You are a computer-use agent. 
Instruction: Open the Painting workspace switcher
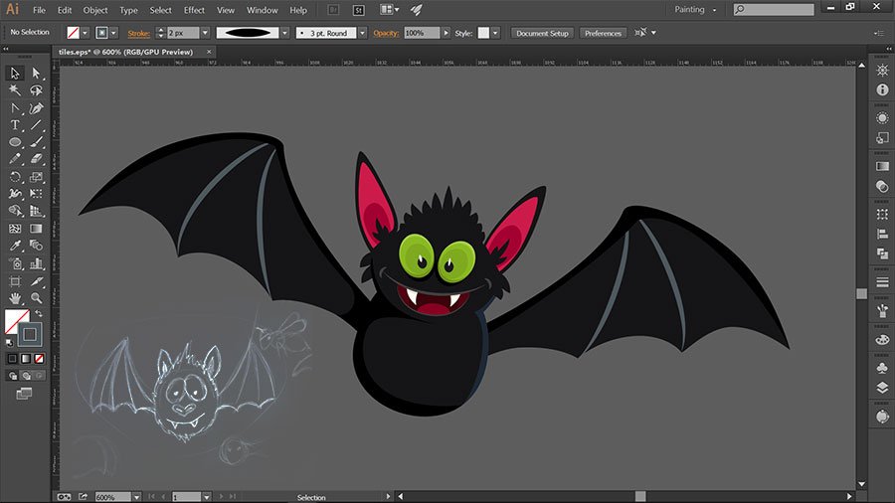click(695, 10)
